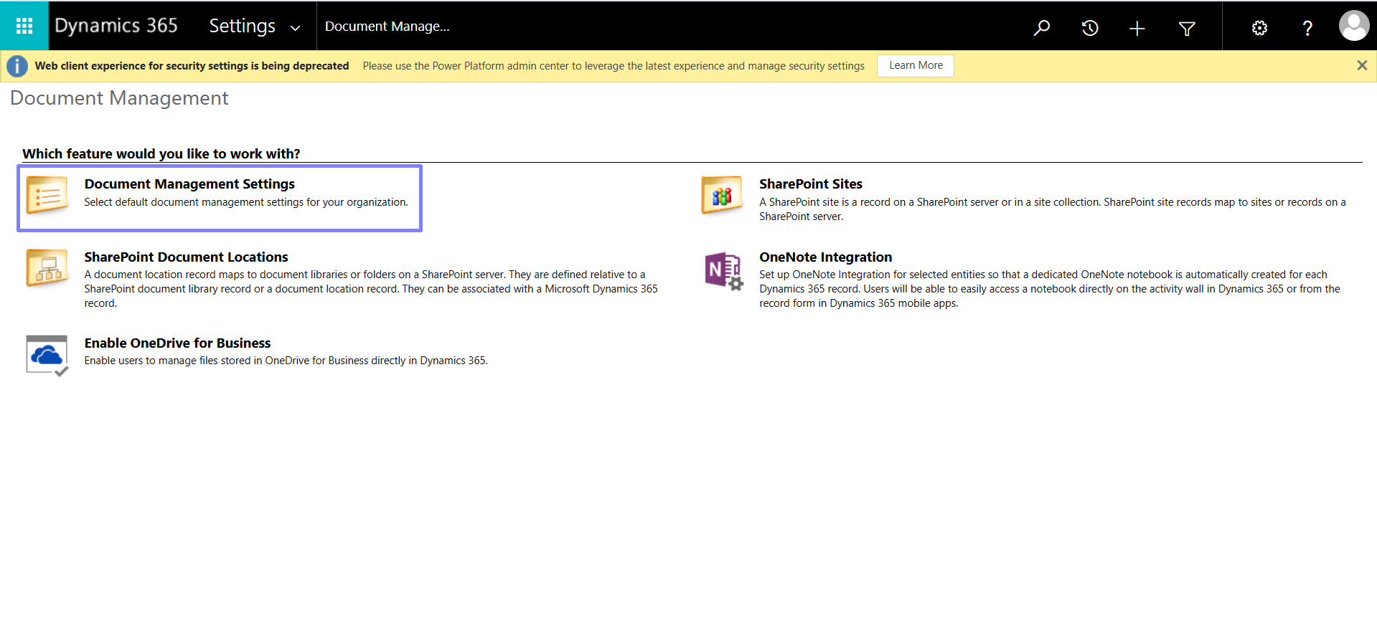
Task: Click 'A SharePoint site is a record' description
Action: [1053, 209]
